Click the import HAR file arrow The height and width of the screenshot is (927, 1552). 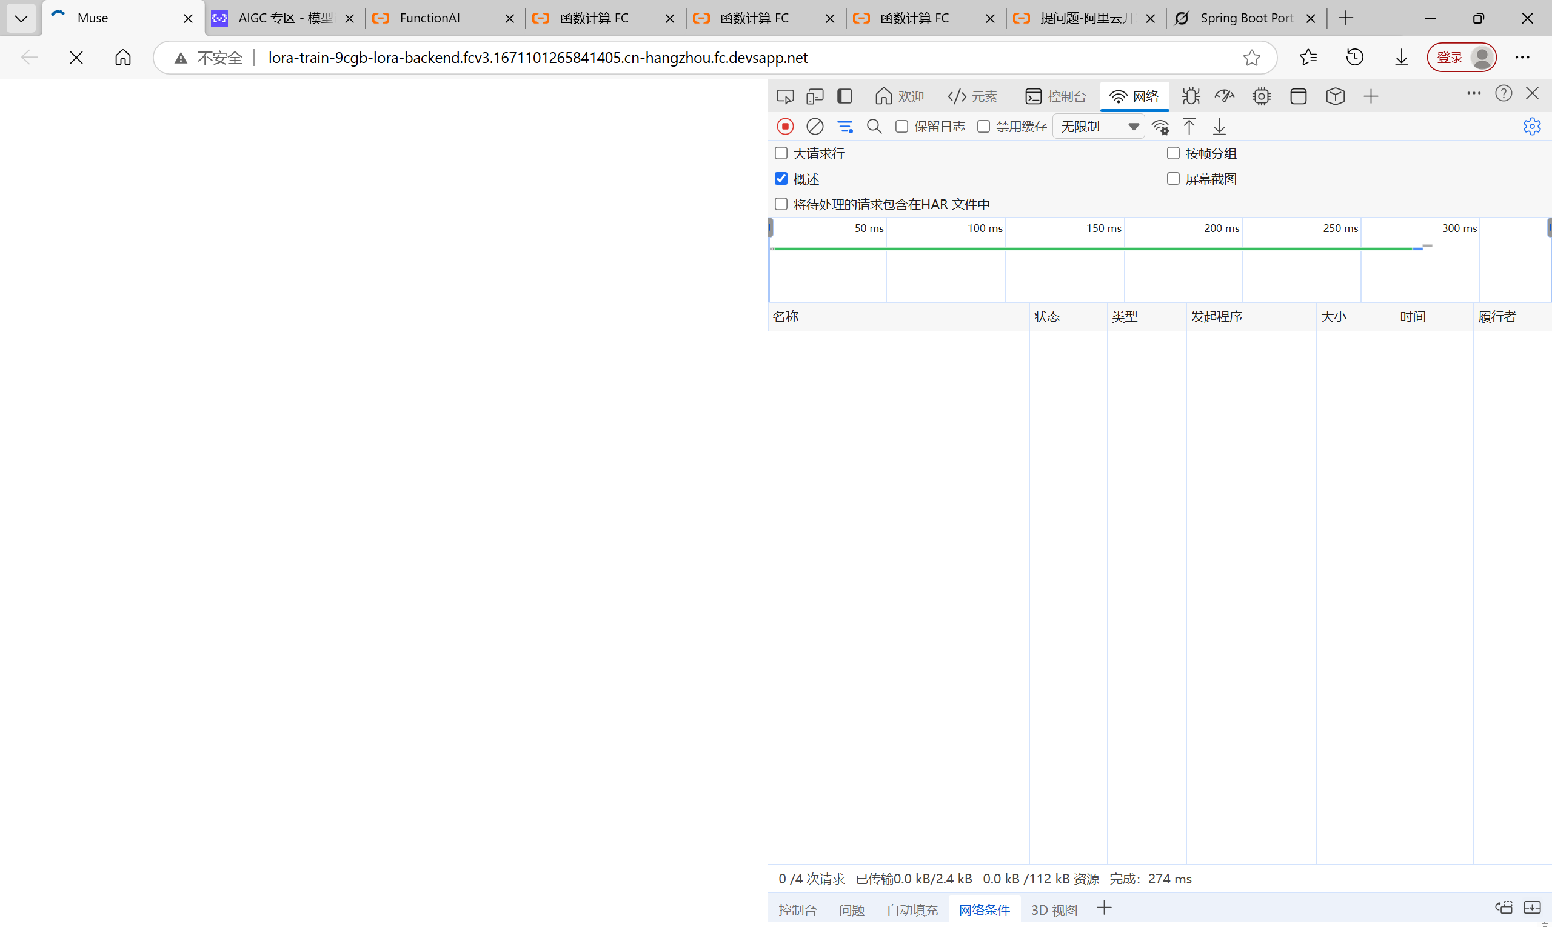pyautogui.click(x=1189, y=127)
